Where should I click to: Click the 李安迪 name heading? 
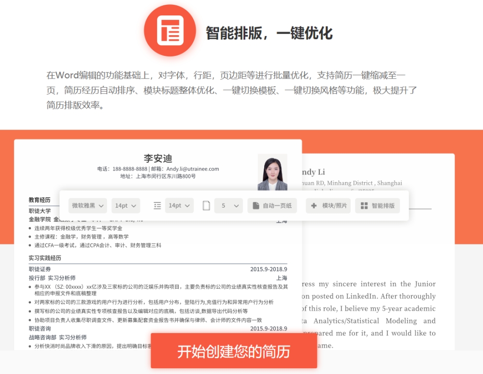[158, 159]
